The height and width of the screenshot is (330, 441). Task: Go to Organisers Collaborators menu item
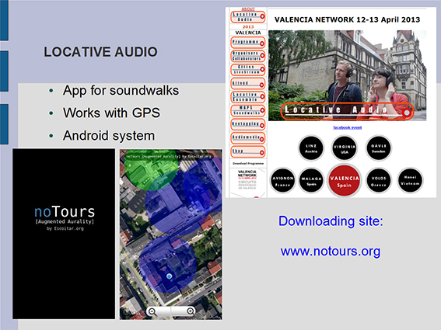point(248,56)
